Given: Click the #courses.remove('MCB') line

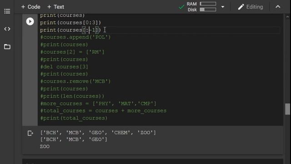Looking at the screenshot, I should coord(75,81).
